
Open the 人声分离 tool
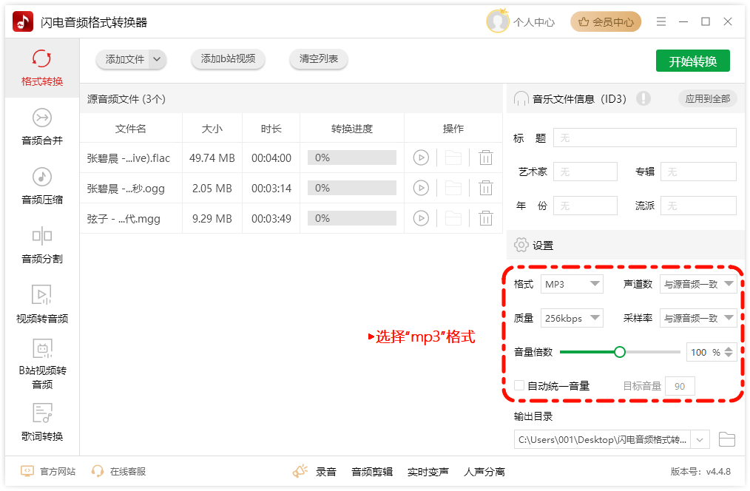pyautogui.click(x=484, y=472)
